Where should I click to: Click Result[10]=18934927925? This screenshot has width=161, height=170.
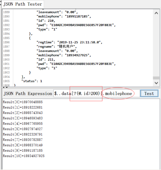tap(24, 156)
